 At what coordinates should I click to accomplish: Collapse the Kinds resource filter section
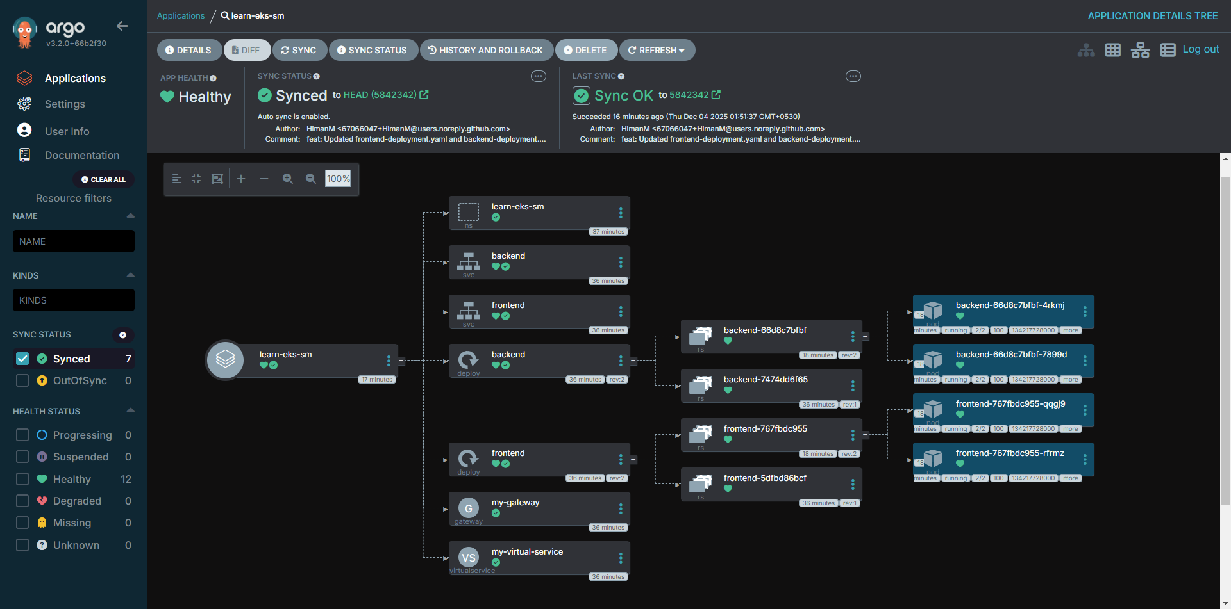pyautogui.click(x=130, y=275)
